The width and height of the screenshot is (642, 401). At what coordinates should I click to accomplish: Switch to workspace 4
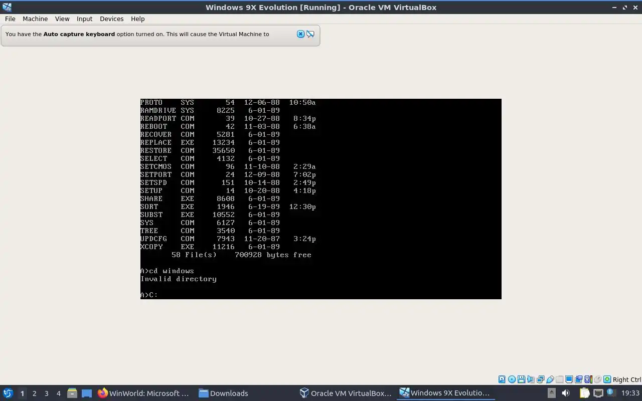tap(58, 393)
